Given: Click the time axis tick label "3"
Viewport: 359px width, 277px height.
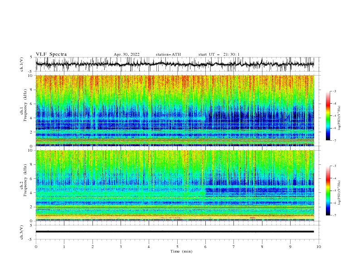Looking at the screenshot, I should [x=121, y=247].
